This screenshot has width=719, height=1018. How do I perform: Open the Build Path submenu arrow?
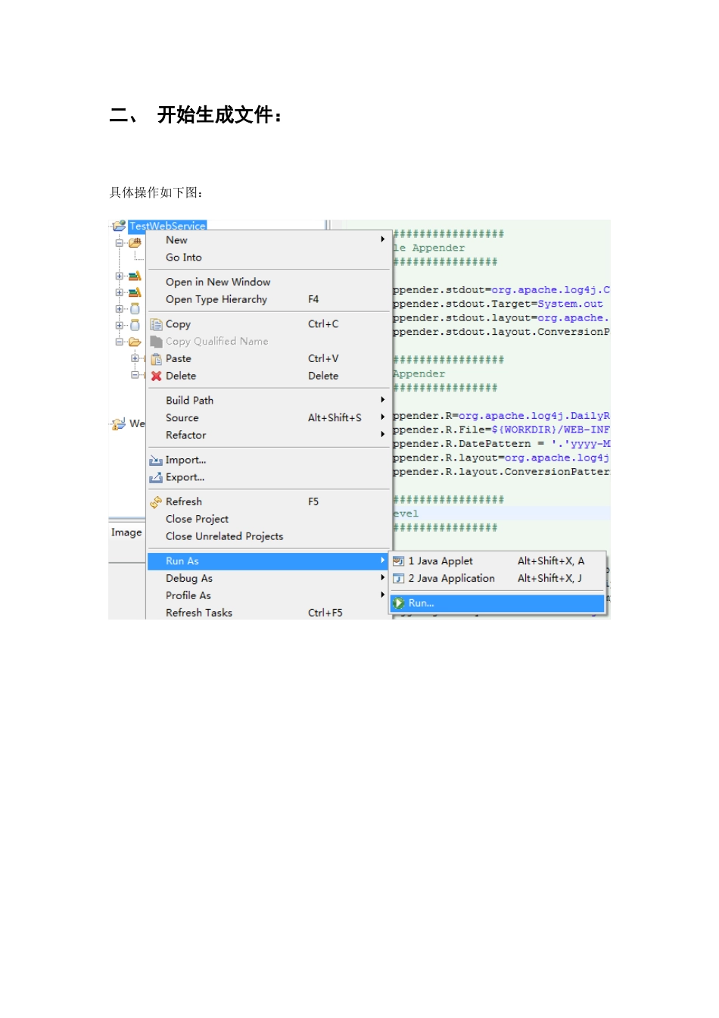[383, 400]
